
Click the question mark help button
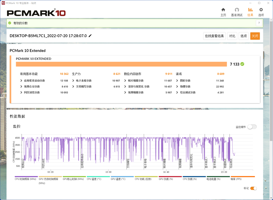(x=259, y=23)
